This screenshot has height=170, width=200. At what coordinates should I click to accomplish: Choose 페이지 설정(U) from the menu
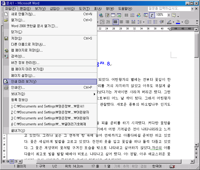[x=50, y=76]
